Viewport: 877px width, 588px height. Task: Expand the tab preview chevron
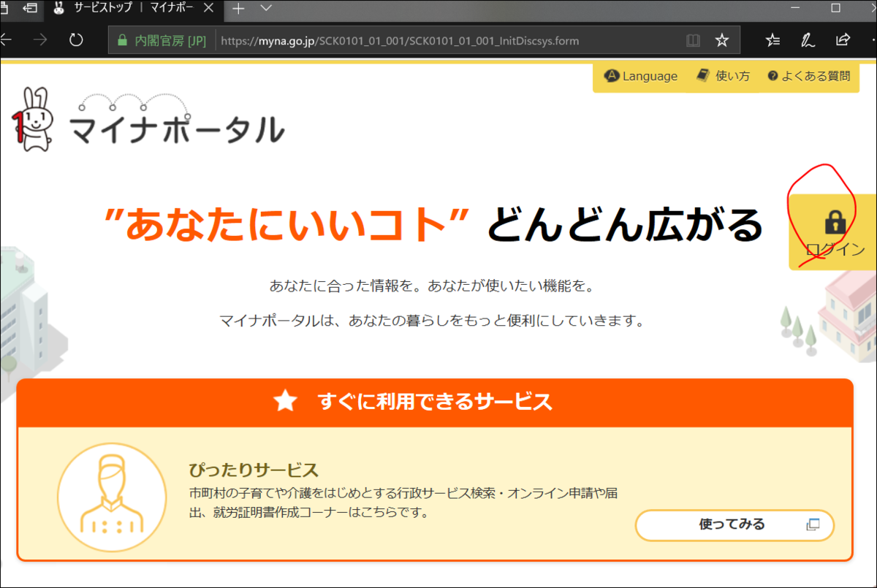click(266, 9)
